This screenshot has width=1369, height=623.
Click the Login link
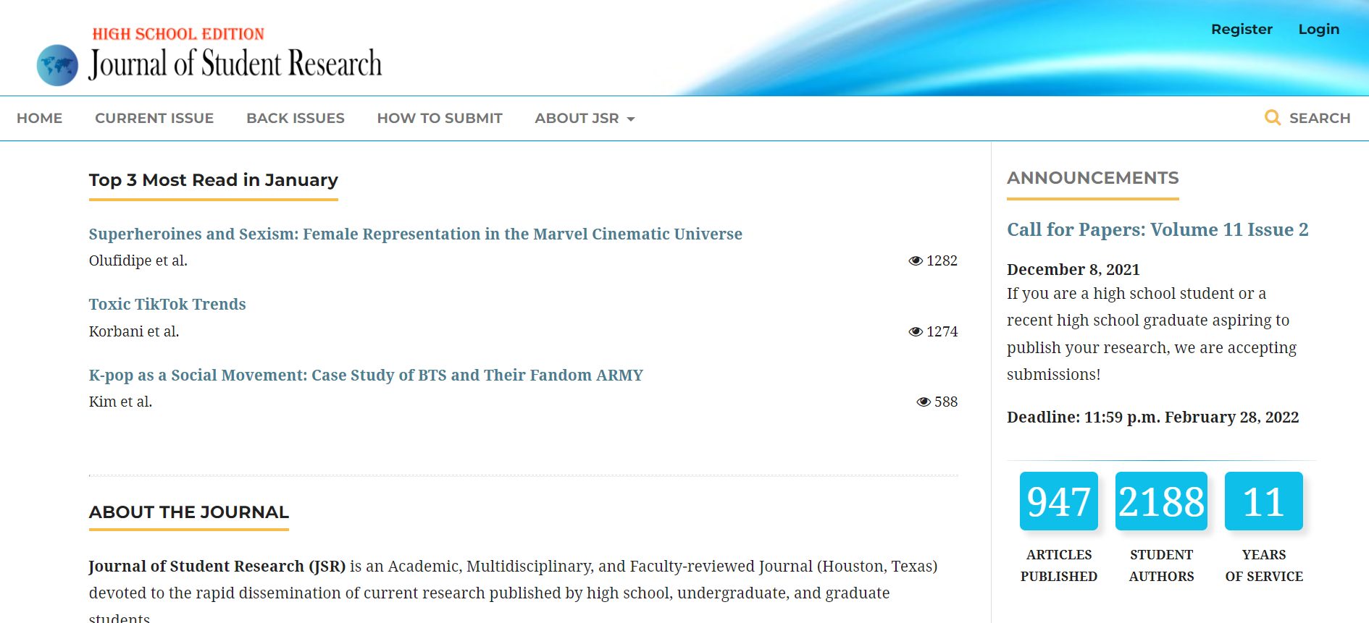point(1319,29)
